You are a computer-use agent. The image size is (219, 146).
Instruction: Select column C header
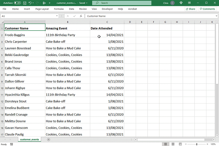[107, 22]
